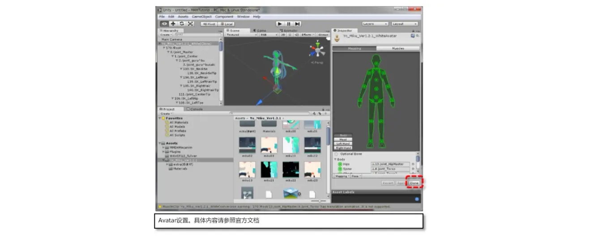
Task: Select All Prefabs favorite
Action: coord(177,131)
